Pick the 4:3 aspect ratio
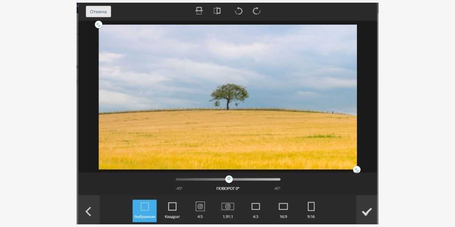Image resolution: width=455 pixels, height=227 pixels. pos(256,210)
